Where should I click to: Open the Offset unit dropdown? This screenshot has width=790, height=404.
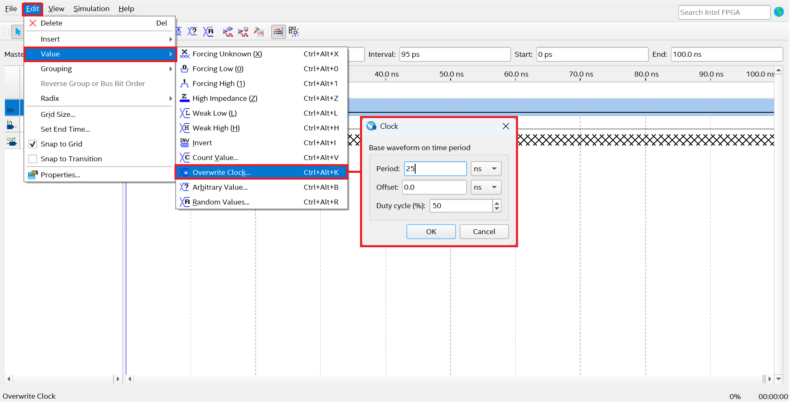(x=486, y=187)
